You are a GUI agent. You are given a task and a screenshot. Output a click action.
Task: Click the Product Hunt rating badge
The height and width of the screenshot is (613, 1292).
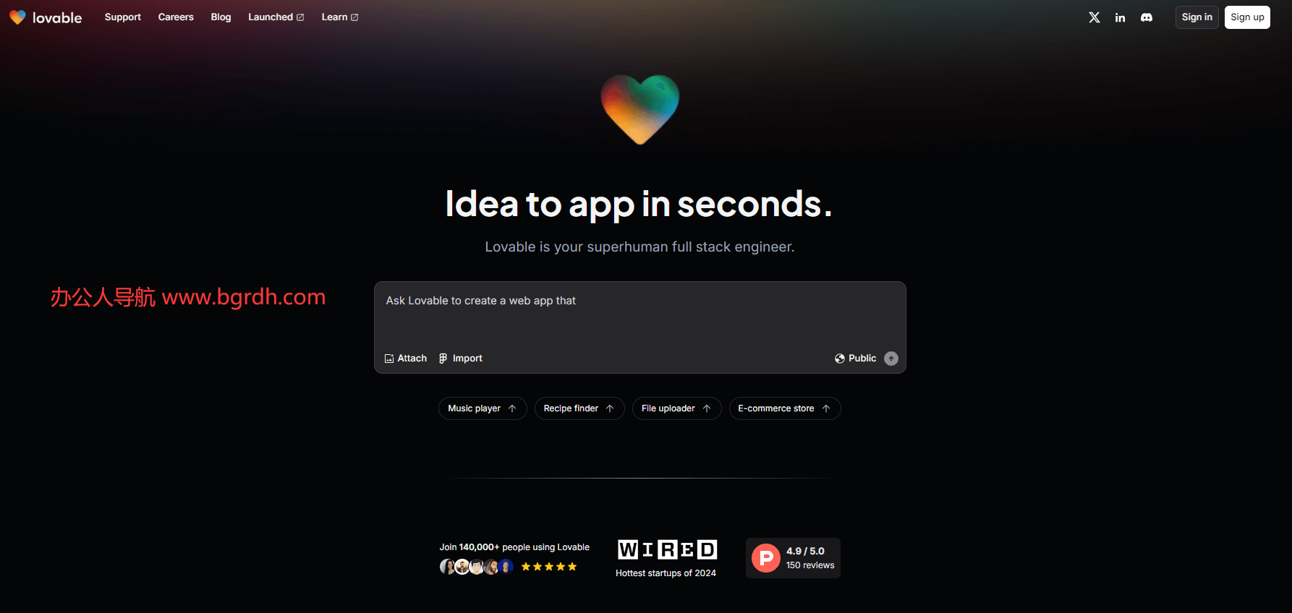coord(793,558)
